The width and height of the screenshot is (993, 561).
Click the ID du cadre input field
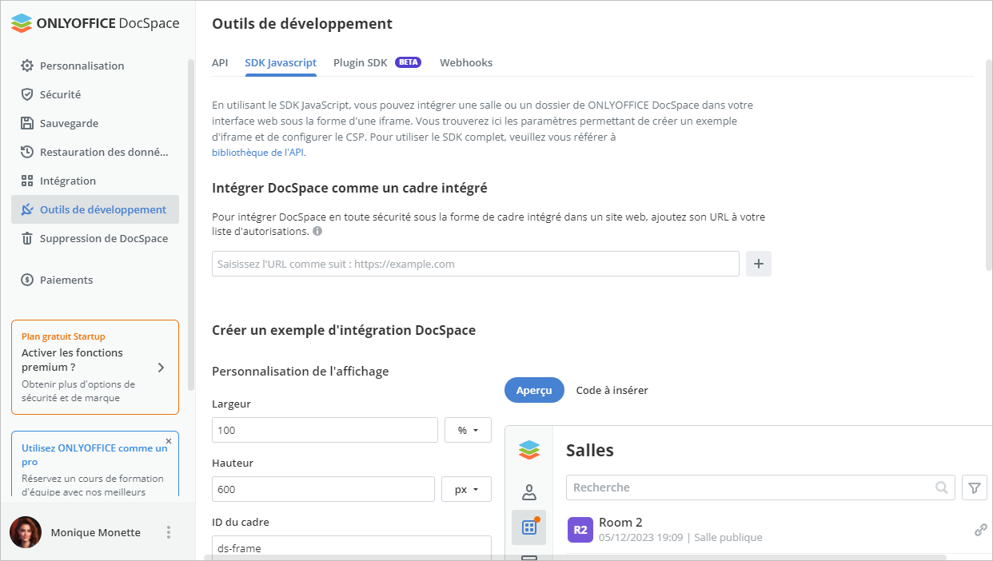[351, 548]
